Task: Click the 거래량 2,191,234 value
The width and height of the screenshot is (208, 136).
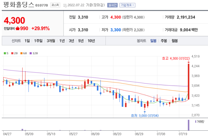Action: coord(186,17)
